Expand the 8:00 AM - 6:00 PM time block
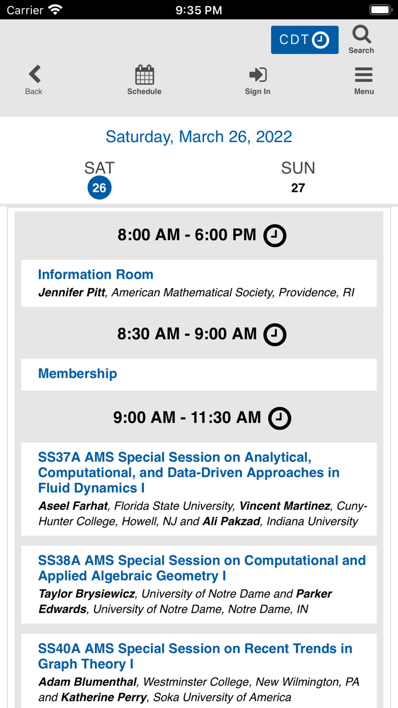This screenshot has height=708, width=398. (186, 235)
